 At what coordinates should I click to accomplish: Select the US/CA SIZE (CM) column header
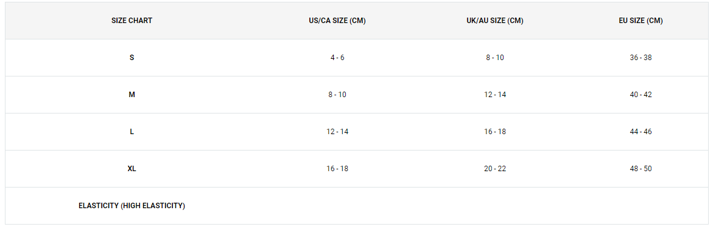(x=337, y=21)
